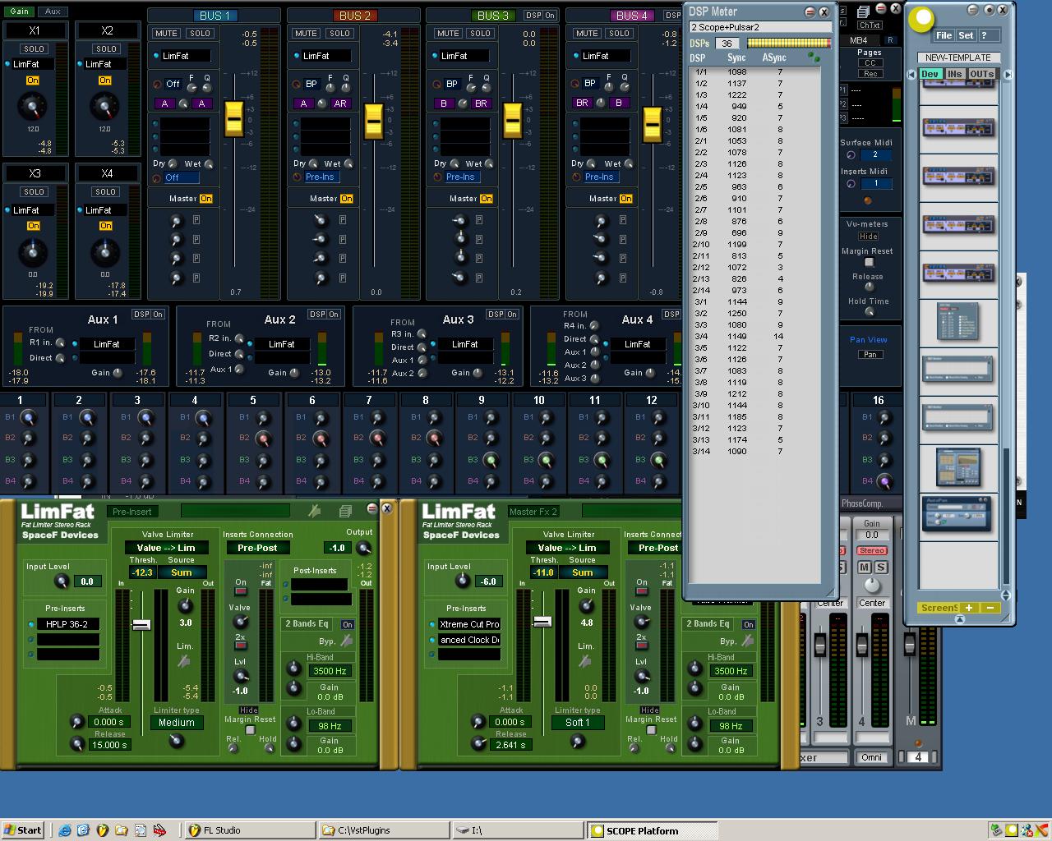This screenshot has width=1052, height=841.
Task: Toggle SOLO on channel X1
Action: coord(34,49)
